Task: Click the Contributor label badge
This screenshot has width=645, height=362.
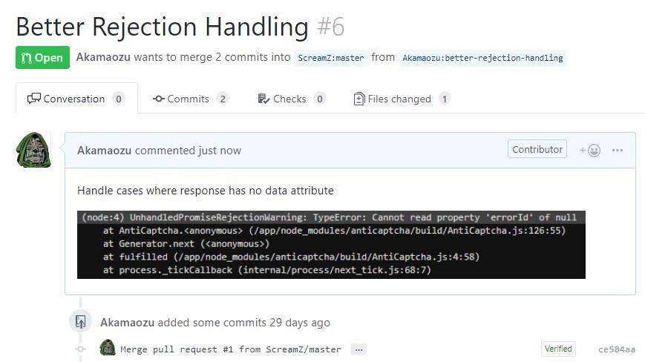Action: [537, 149]
